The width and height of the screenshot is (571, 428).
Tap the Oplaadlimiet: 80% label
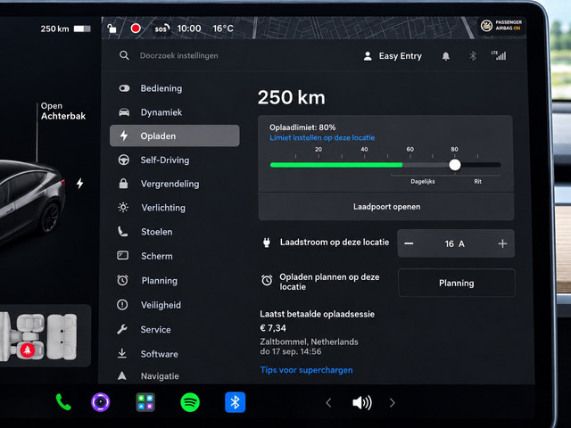[x=302, y=128]
